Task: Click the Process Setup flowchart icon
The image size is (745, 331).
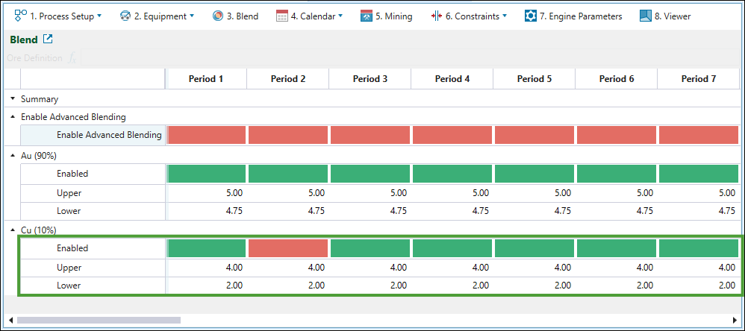Action: [21, 16]
